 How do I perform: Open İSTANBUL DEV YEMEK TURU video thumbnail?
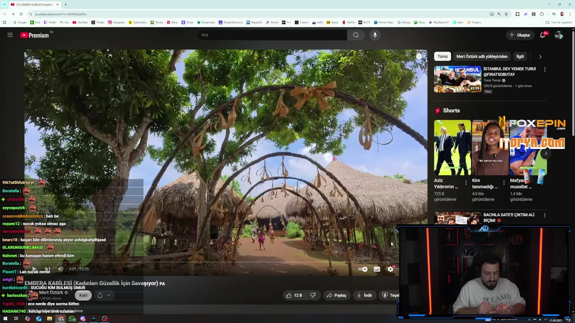pyautogui.click(x=457, y=79)
